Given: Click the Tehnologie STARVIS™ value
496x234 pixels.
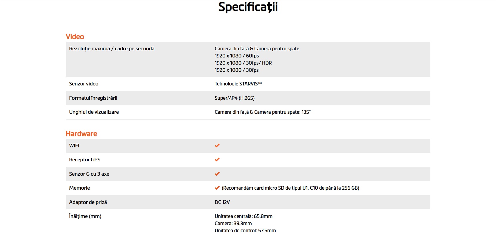Looking at the screenshot, I should pos(238,84).
